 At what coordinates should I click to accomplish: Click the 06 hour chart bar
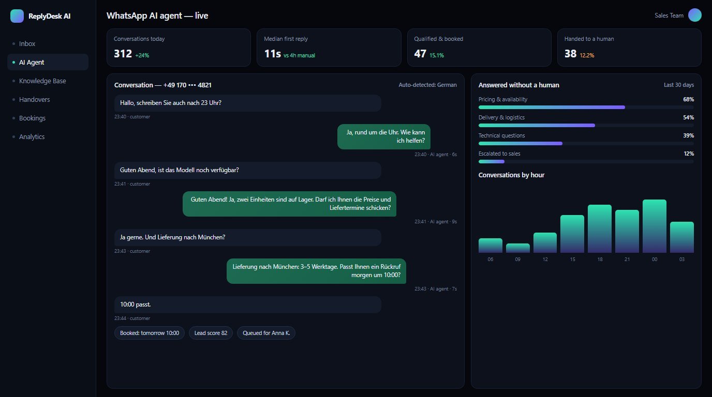[491, 246]
